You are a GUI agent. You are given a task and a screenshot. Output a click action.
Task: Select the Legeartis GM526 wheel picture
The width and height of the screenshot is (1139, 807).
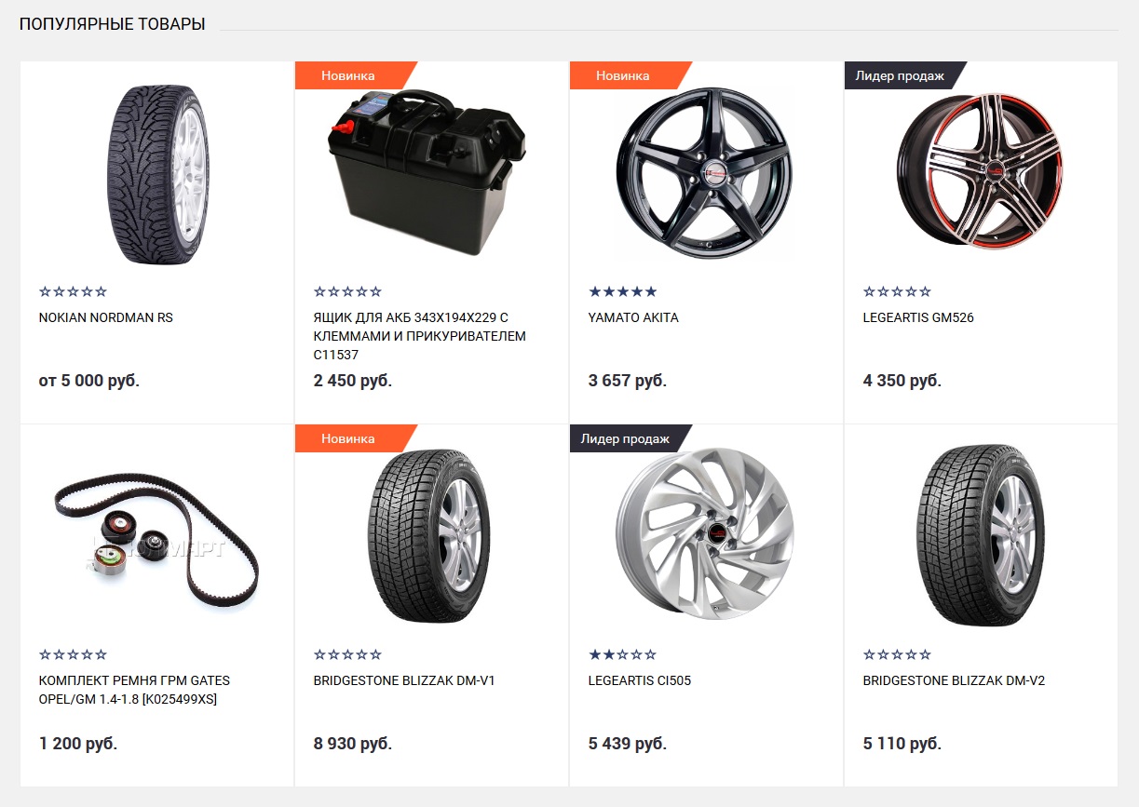tap(979, 168)
